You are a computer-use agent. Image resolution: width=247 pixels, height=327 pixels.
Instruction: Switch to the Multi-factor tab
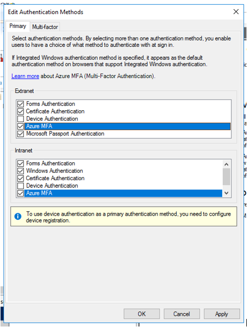45,27
